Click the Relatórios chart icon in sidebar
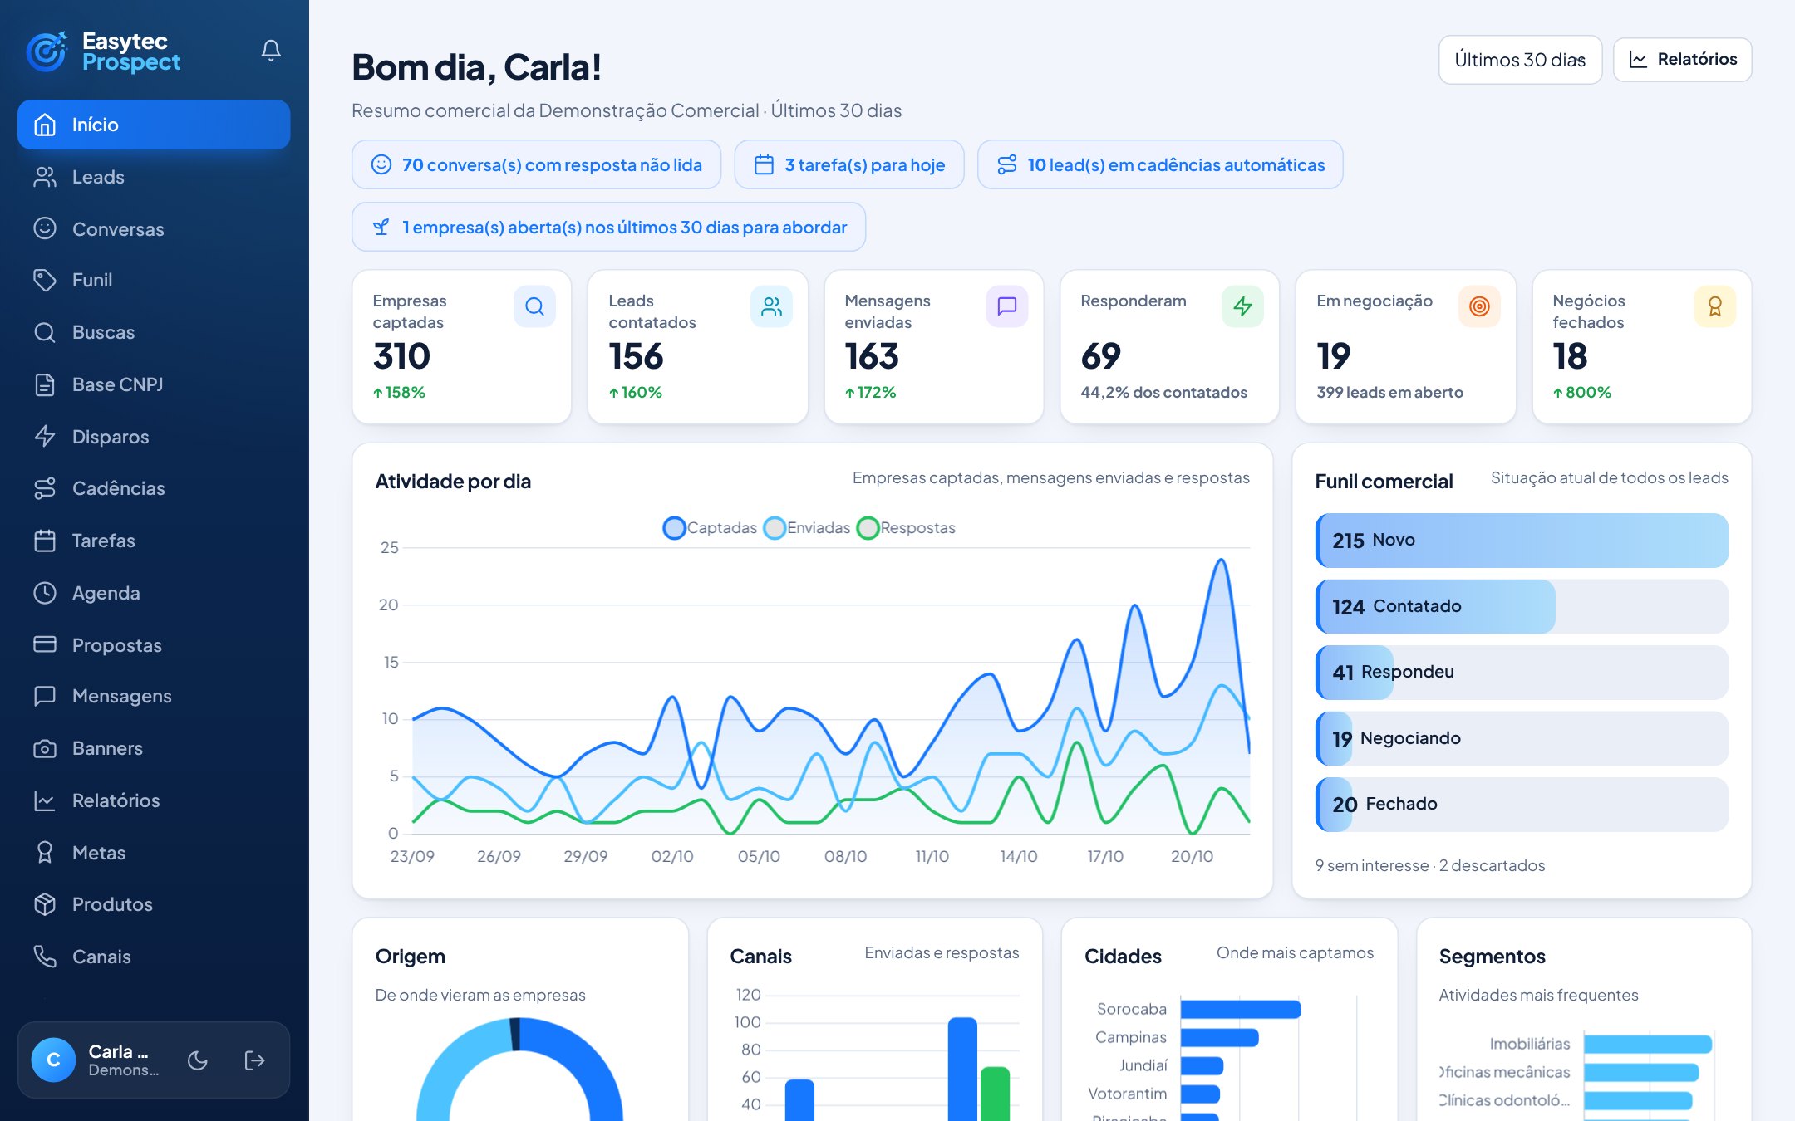The width and height of the screenshot is (1795, 1121). (45, 800)
